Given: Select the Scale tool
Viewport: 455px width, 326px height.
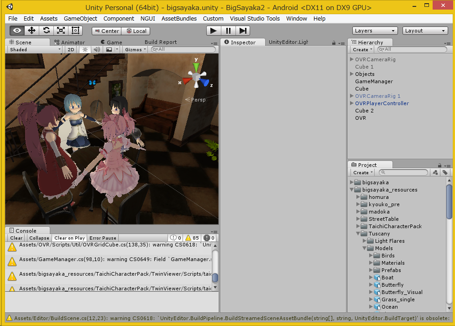Looking at the screenshot, I should point(61,31).
